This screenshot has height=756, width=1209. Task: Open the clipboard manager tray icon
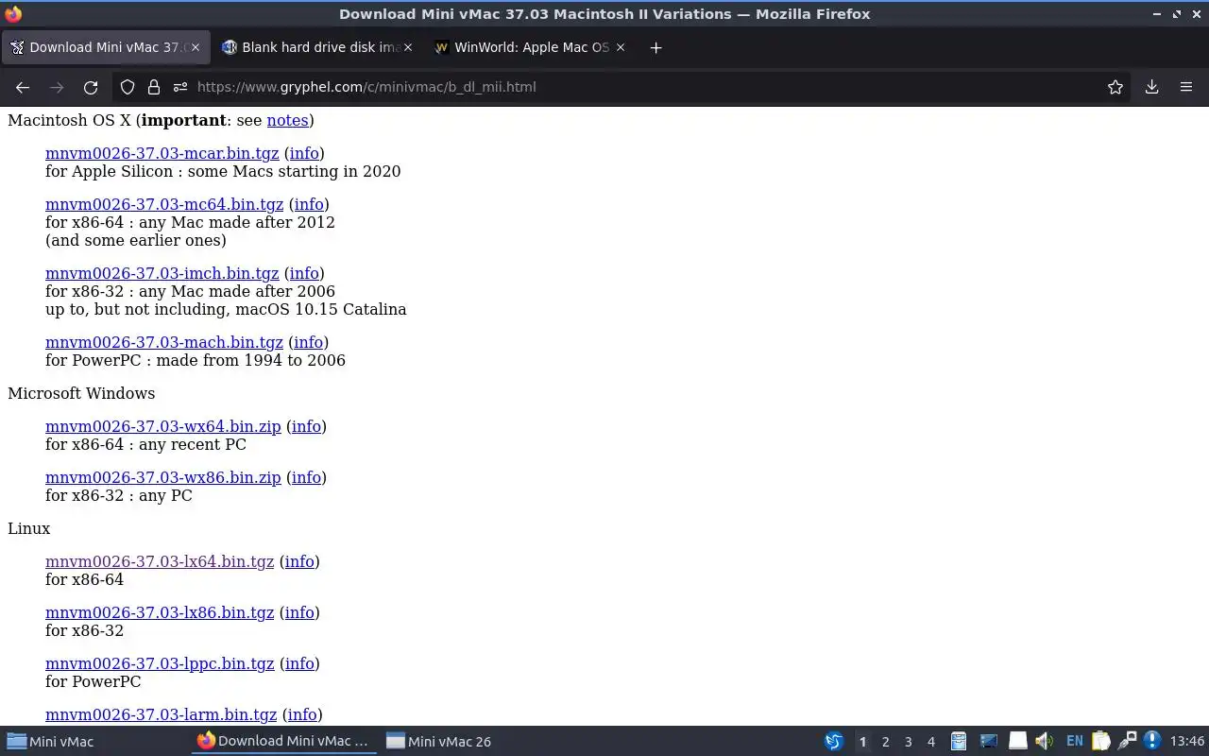point(1100,741)
